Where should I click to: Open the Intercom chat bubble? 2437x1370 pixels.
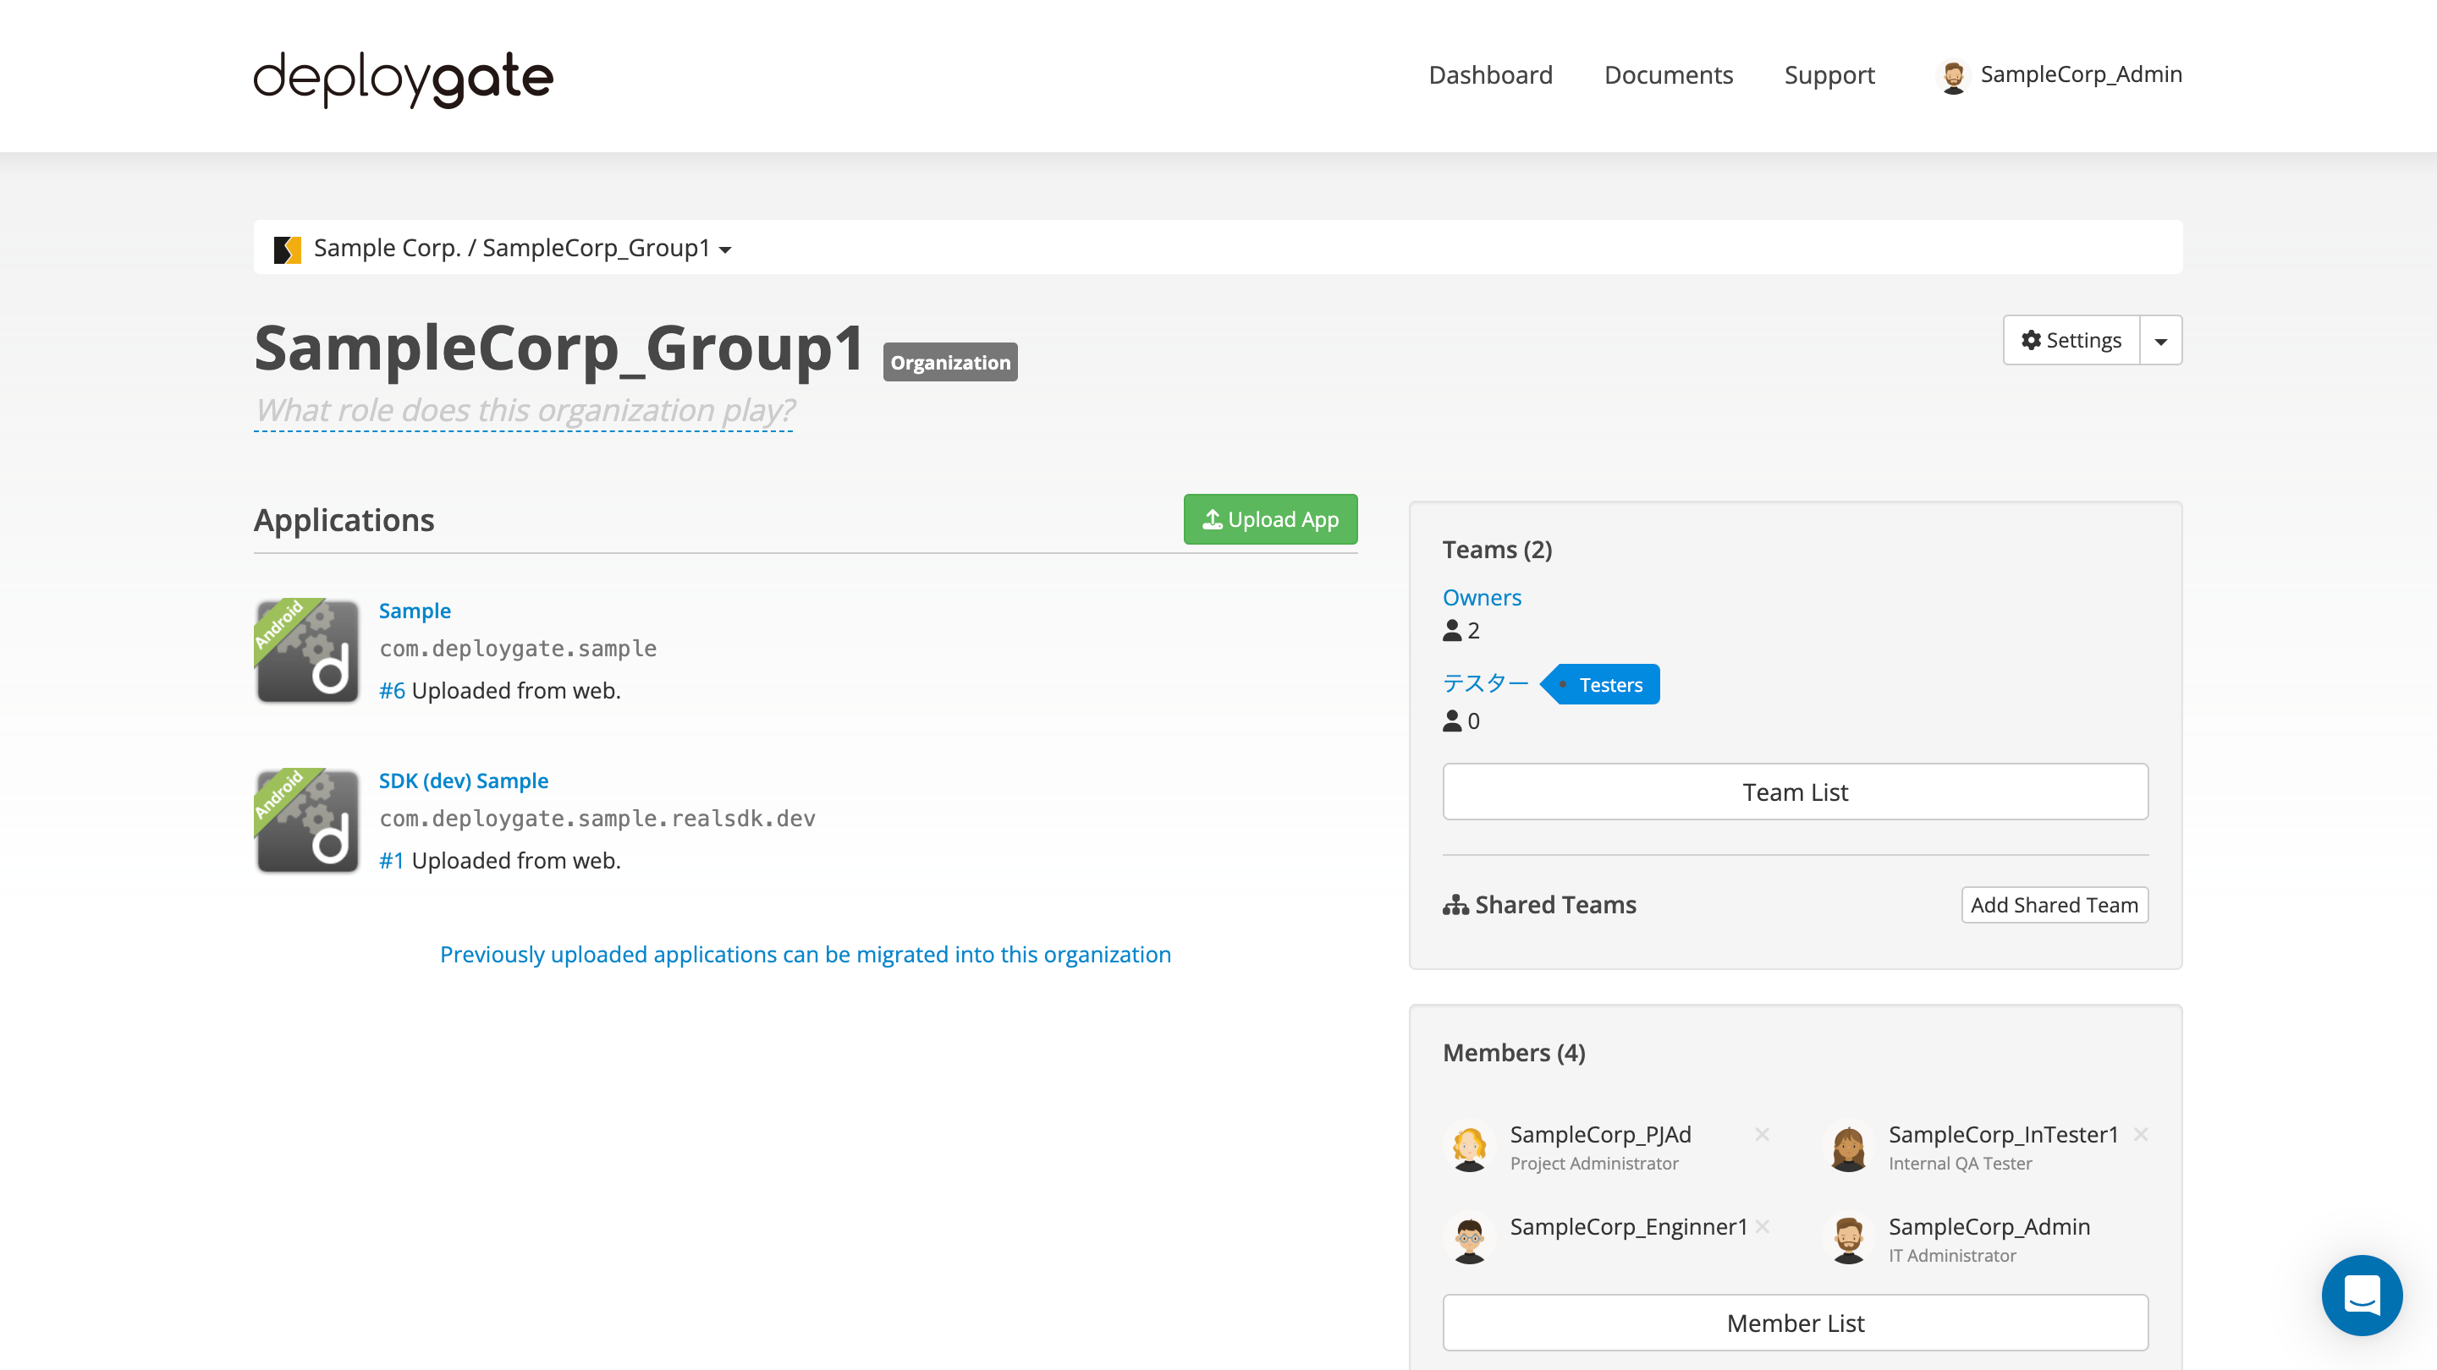click(x=2363, y=1296)
